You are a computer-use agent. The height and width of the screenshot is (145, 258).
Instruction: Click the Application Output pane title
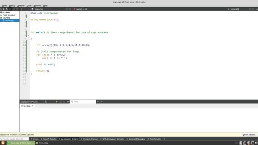29,102
